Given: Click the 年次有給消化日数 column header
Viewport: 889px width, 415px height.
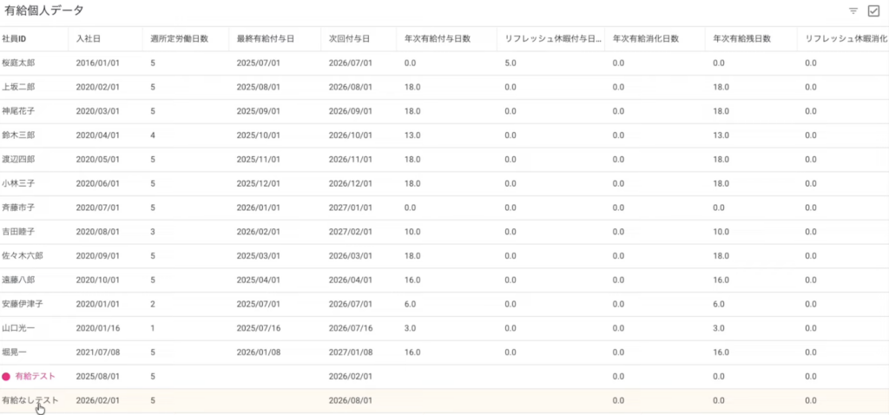Looking at the screenshot, I should [x=645, y=39].
